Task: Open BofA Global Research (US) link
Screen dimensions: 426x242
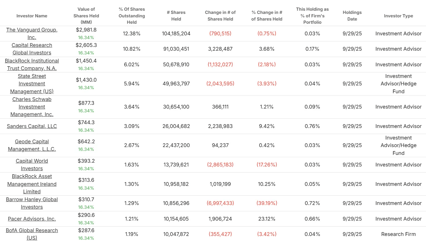Action: pos(32,234)
